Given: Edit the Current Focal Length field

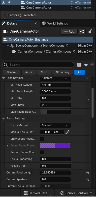Looking at the screenshot, I should (55, 173).
